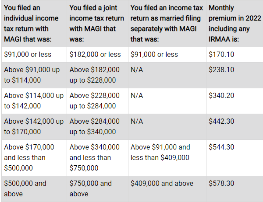Screen dimensions: 263x202
Task: Click the $238.10 premium amount
Action: (x=221, y=70)
